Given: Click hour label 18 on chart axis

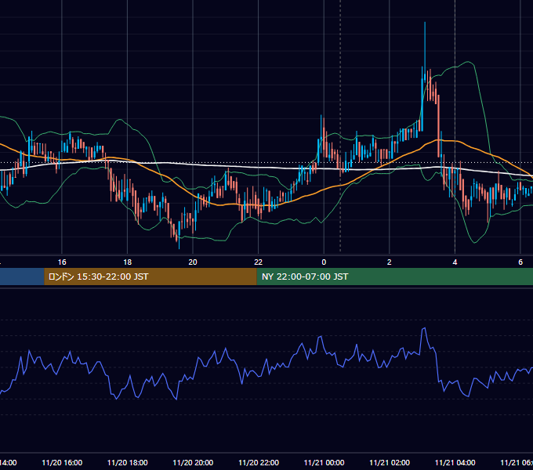Looking at the screenshot, I should pyautogui.click(x=128, y=262).
